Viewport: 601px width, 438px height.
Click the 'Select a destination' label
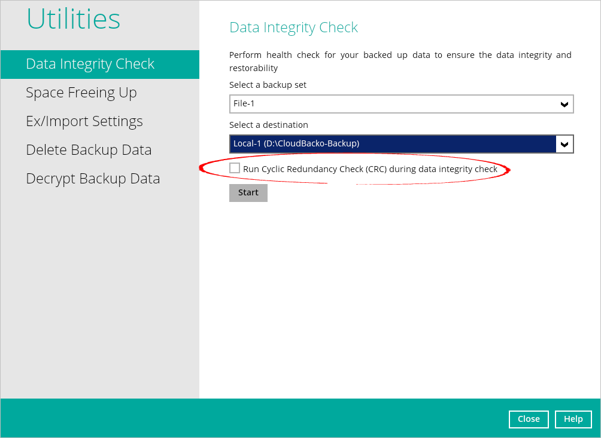click(268, 125)
